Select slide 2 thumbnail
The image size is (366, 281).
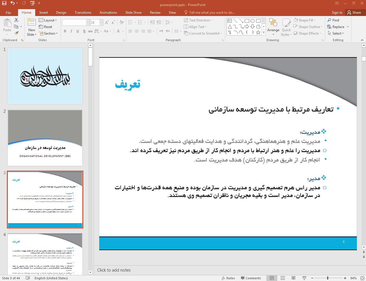(45, 138)
